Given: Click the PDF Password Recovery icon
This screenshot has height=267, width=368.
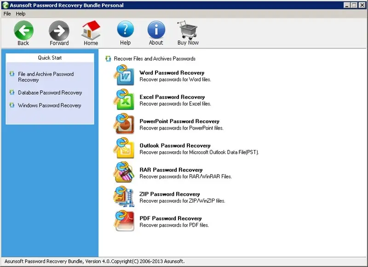Looking at the screenshot, I should tap(124, 221).
